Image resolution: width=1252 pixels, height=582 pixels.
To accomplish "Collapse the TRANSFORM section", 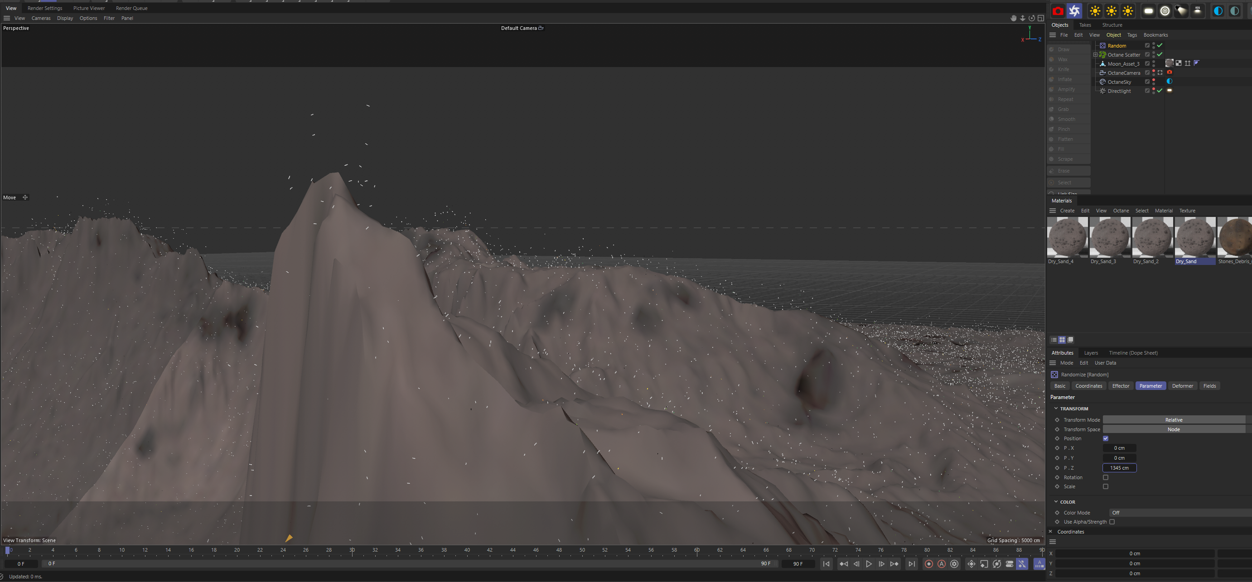I will click(x=1056, y=409).
